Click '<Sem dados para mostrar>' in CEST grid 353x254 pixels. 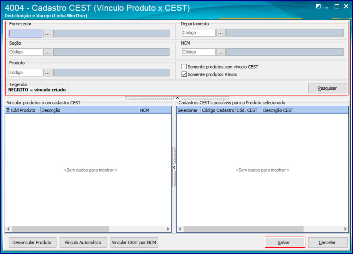pyautogui.click(x=262, y=170)
